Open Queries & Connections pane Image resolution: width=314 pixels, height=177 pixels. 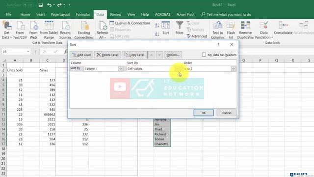pos(130,23)
